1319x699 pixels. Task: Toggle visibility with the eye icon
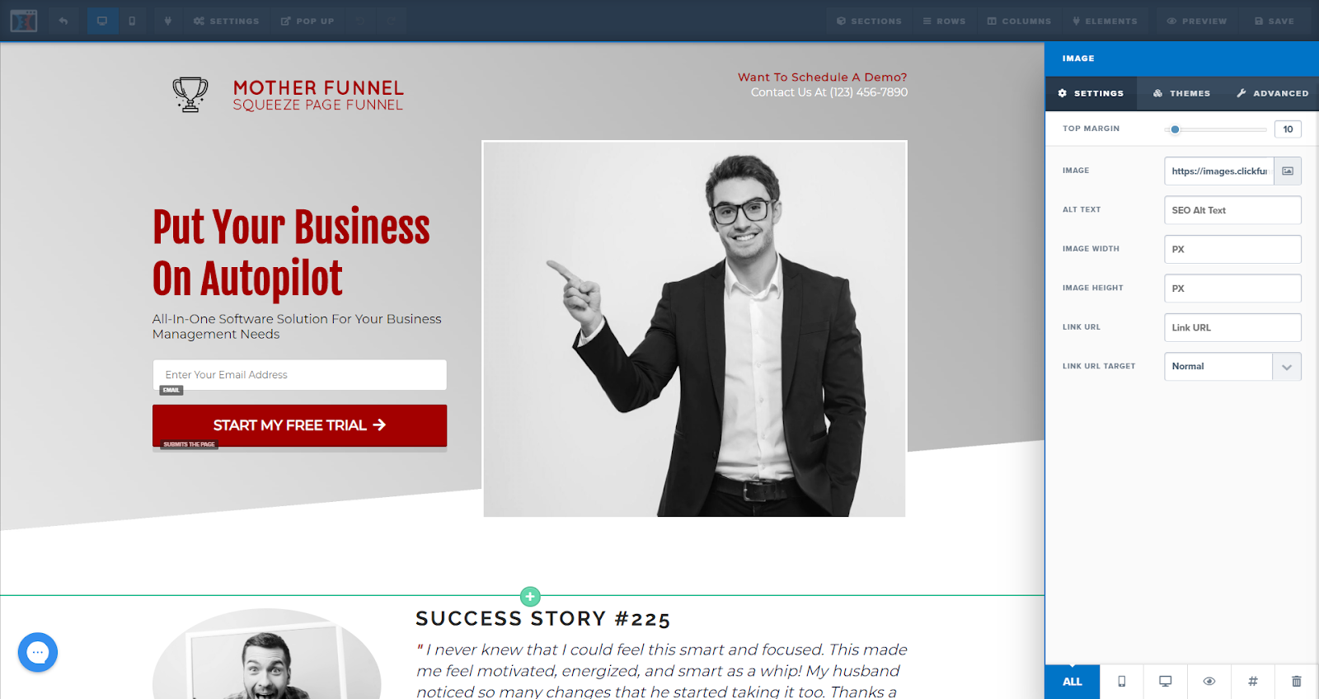[x=1209, y=682]
